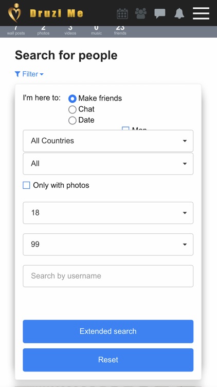The image size is (217, 387).
Task: Enable Only with photos checkbox
Action: pyautogui.click(x=26, y=185)
